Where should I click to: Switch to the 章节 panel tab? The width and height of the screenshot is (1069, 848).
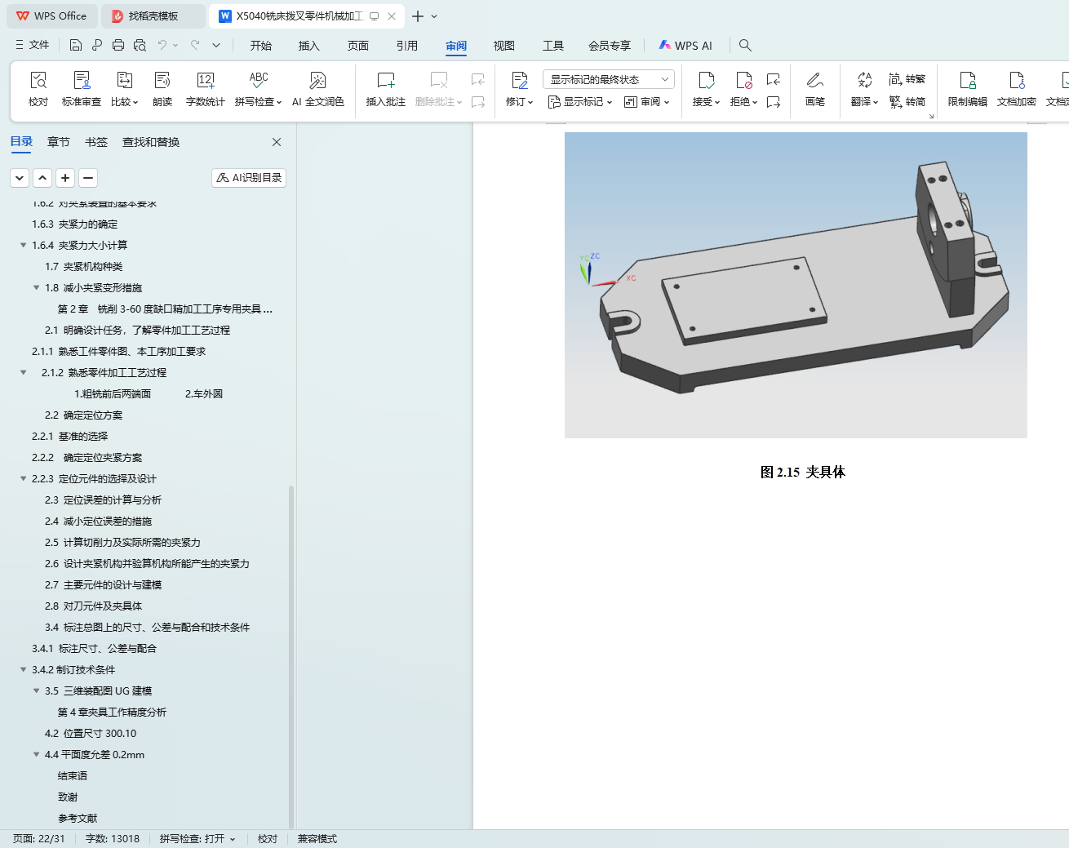click(59, 142)
